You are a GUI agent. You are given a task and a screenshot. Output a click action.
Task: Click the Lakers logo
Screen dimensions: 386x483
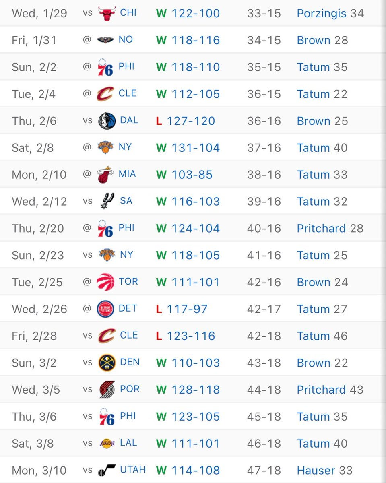[x=107, y=444]
